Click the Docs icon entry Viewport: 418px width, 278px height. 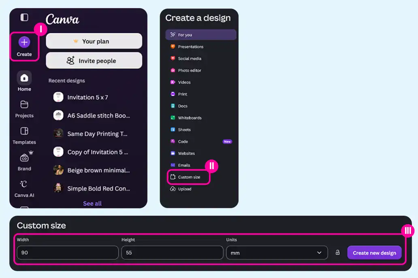[173, 106]
